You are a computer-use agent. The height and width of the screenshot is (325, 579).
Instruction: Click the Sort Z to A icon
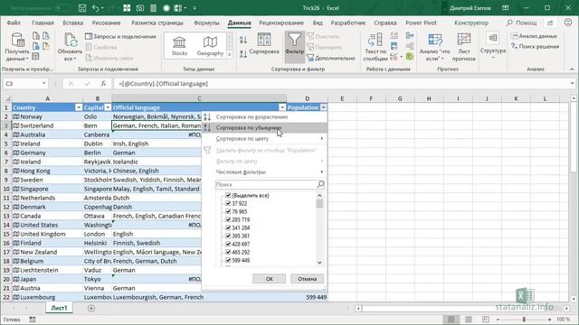click(x=243, y=54)
